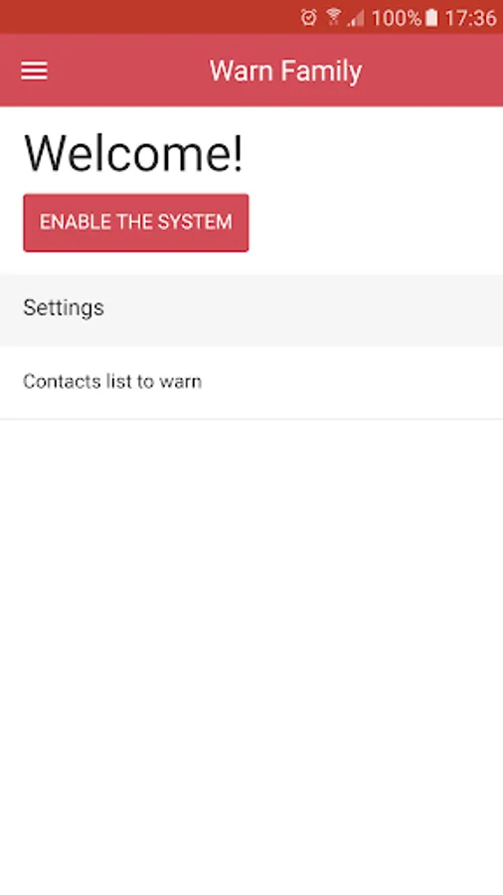The image size is (503, 895).
Task: Tap the gray Settings band right of its label
Action: coord(302,309)
